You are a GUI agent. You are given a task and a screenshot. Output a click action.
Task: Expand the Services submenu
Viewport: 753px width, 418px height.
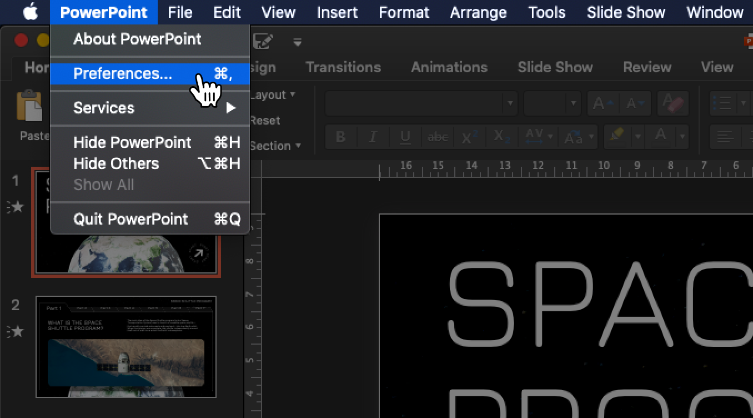(x=150, y=108)
